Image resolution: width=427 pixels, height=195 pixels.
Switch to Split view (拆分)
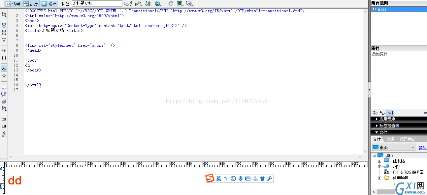click(31, 4)
